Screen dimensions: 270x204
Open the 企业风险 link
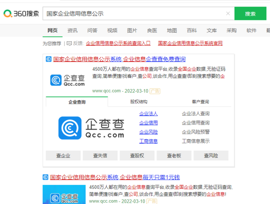pos(148,132)
